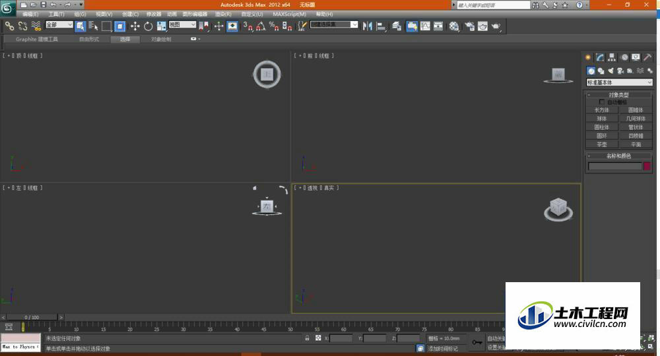Toggle the Percent Snap button

pyautogui.click(x=274, y=26)
